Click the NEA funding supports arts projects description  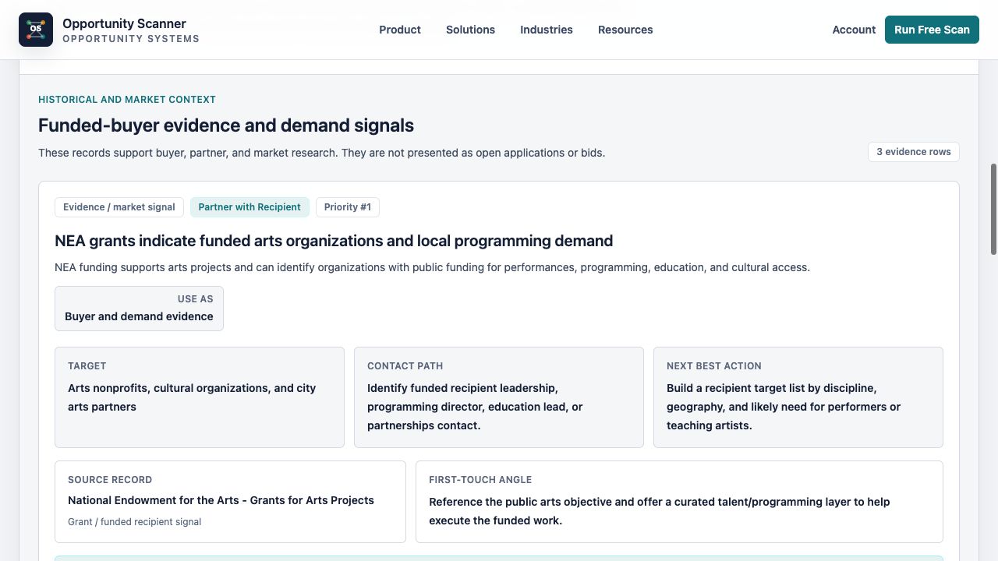pyautogui.click(x=432, y=267)
